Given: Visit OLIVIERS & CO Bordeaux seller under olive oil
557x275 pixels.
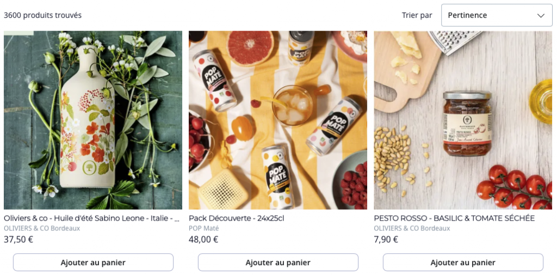Looking at the screenshot, I should (x=42, y=228).
